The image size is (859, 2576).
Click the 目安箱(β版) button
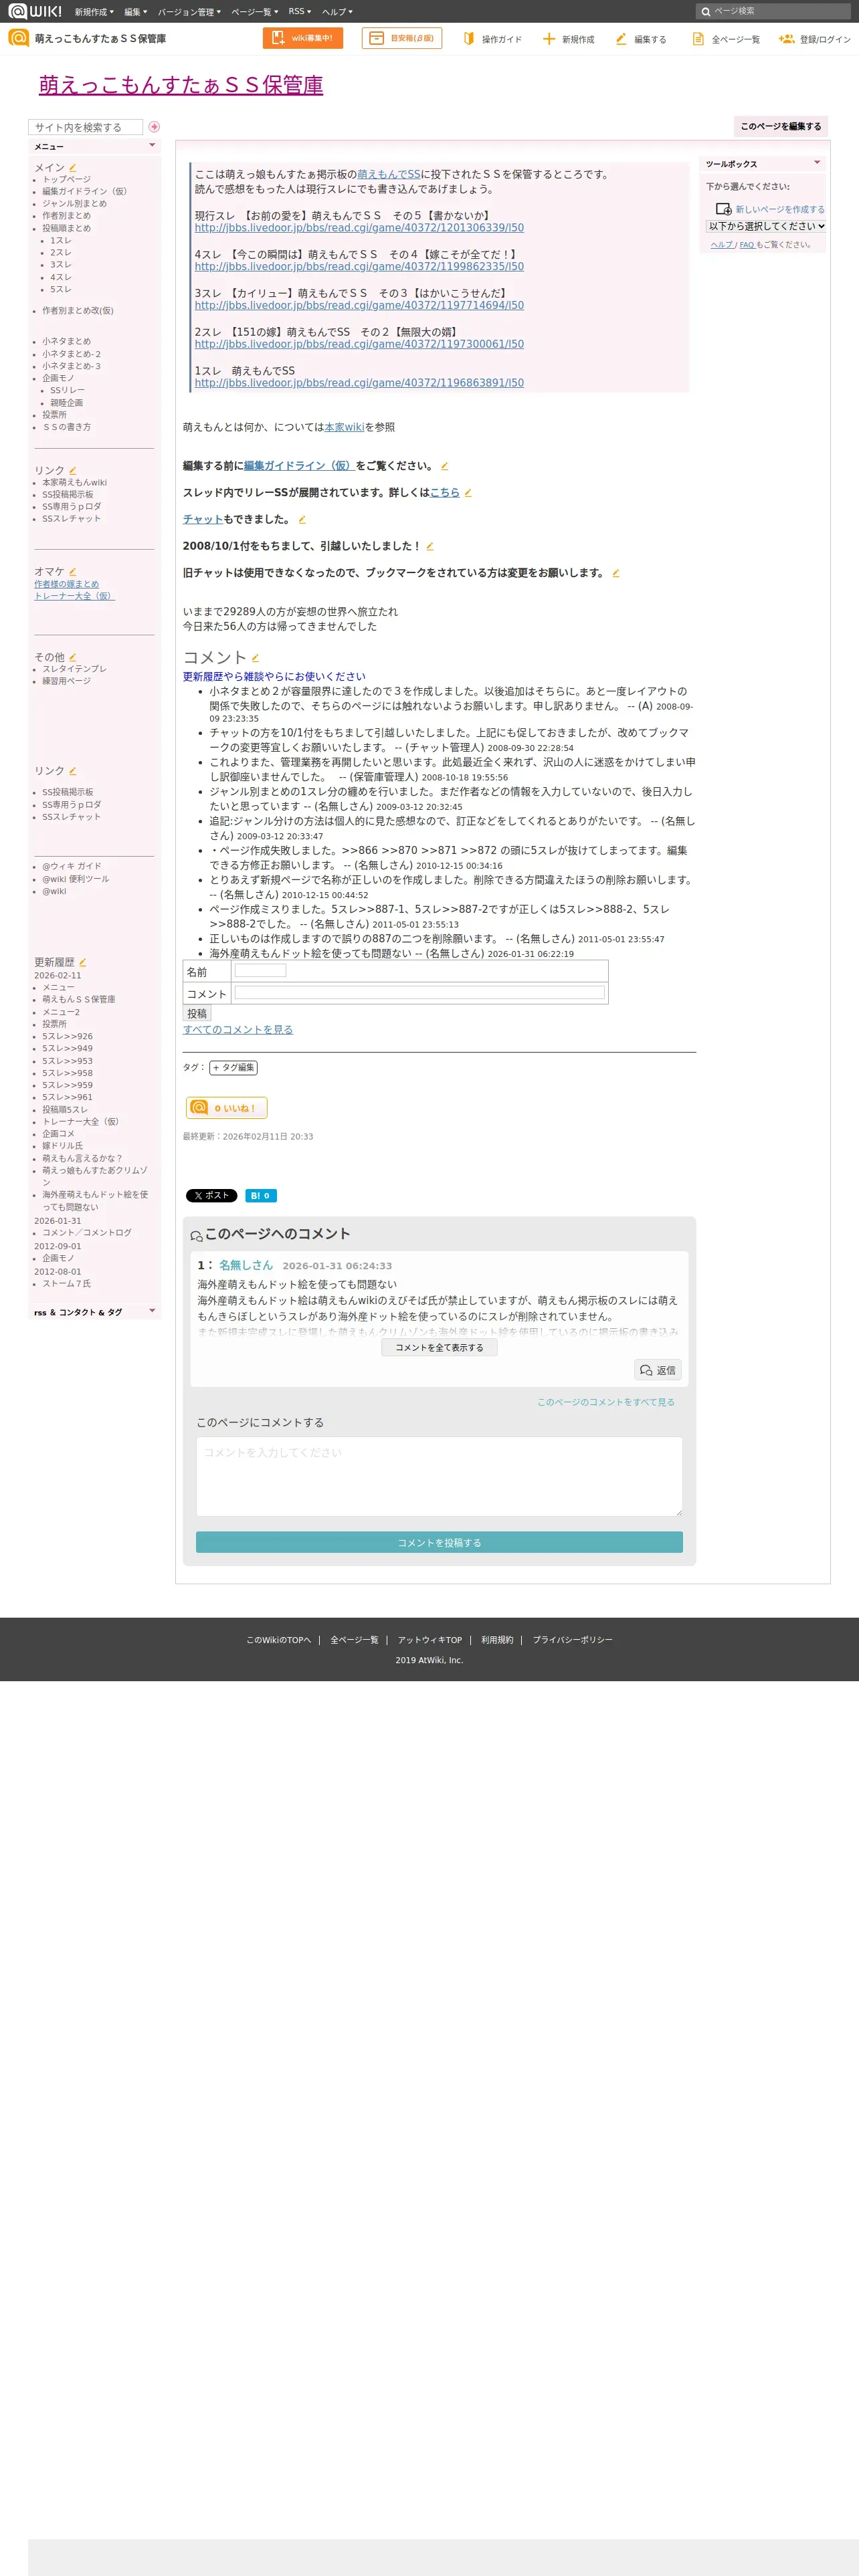coord(402,38)
